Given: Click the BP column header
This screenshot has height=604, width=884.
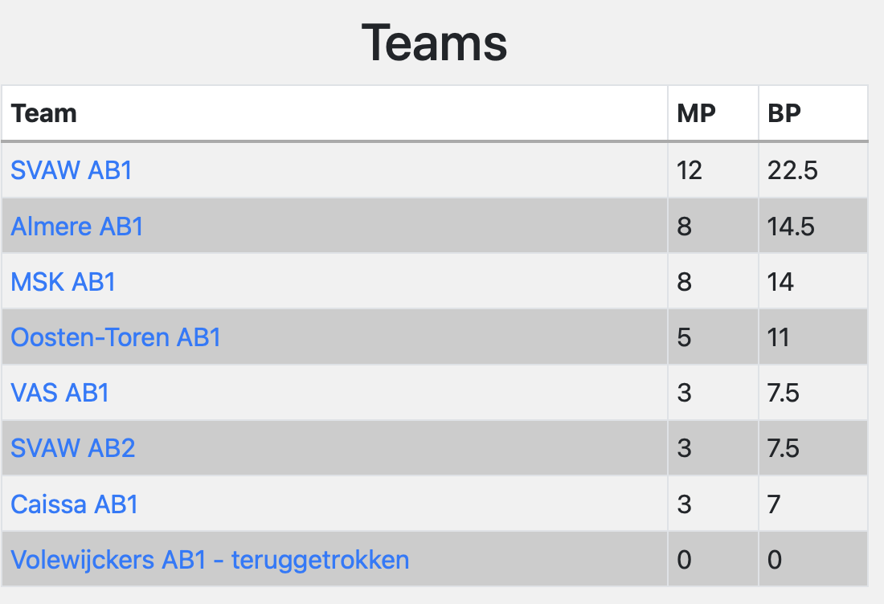Looking at the screenshot, I should (784, 113).
